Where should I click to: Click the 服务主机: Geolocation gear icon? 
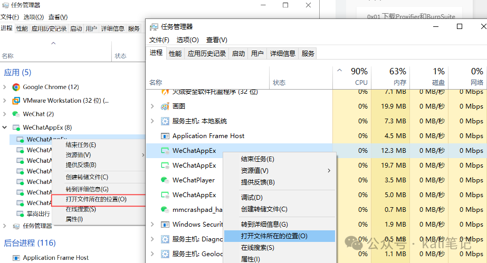tap(165, 254)
